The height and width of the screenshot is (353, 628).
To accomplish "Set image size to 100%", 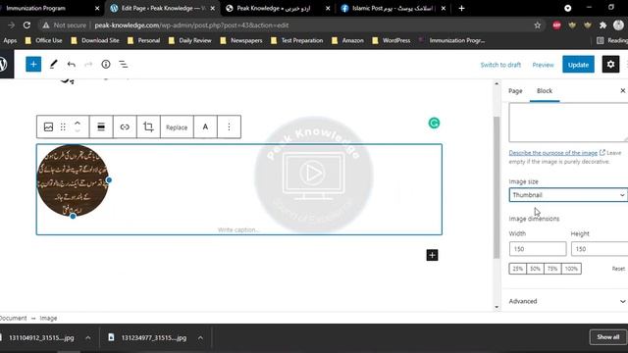I will pyautogui.click(x=571, y=269).
